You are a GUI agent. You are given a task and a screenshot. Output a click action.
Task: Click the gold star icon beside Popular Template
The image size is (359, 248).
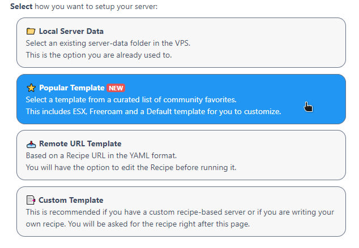31,88
